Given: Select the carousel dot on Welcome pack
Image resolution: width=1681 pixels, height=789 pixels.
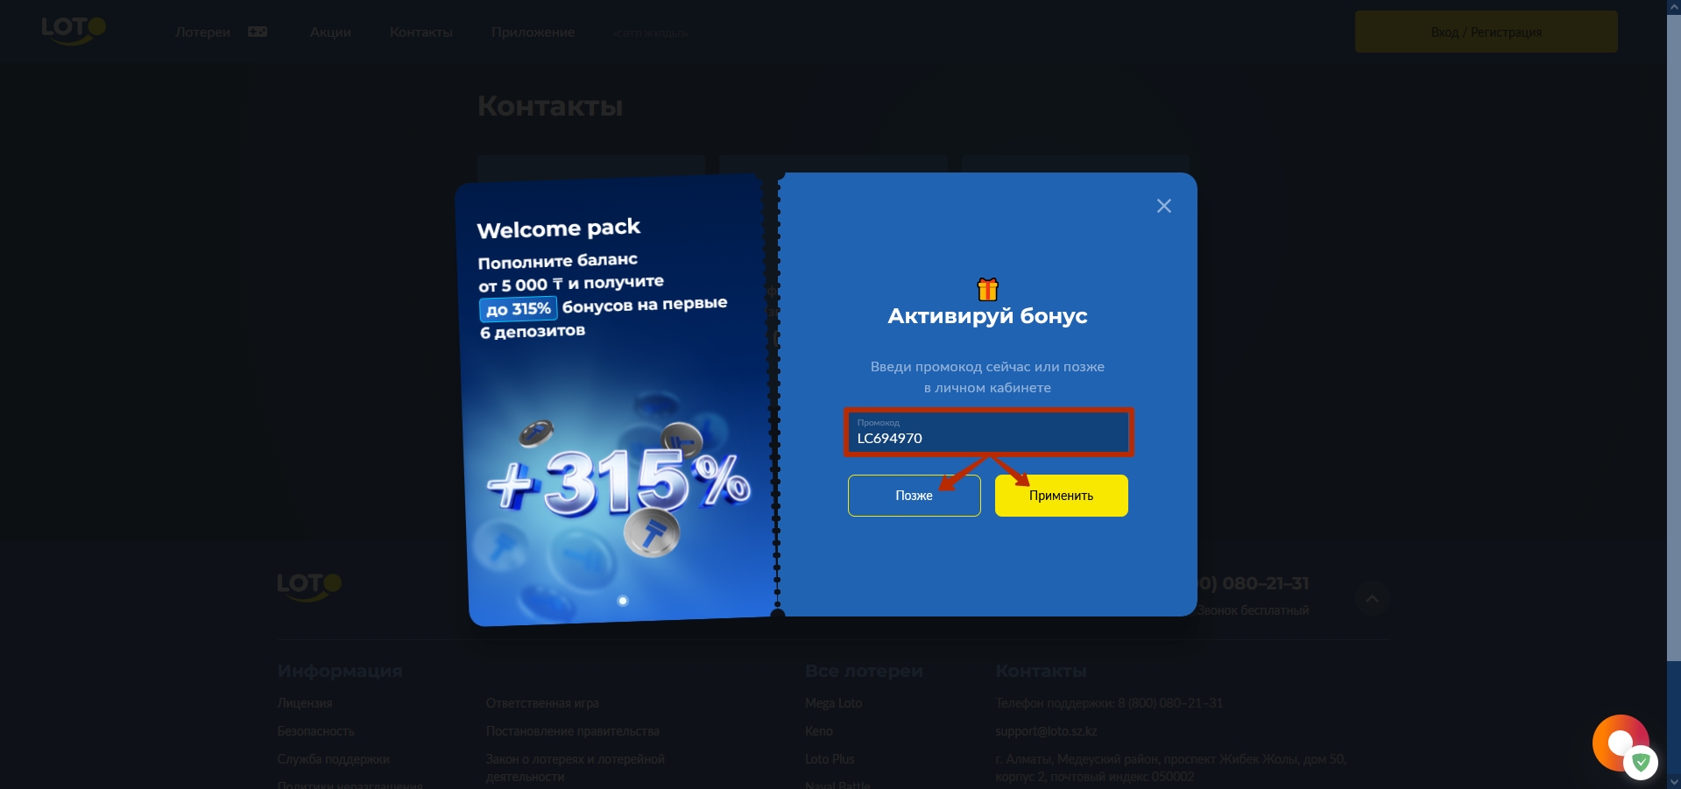Looking at the screenshot, I should [623, 601].
